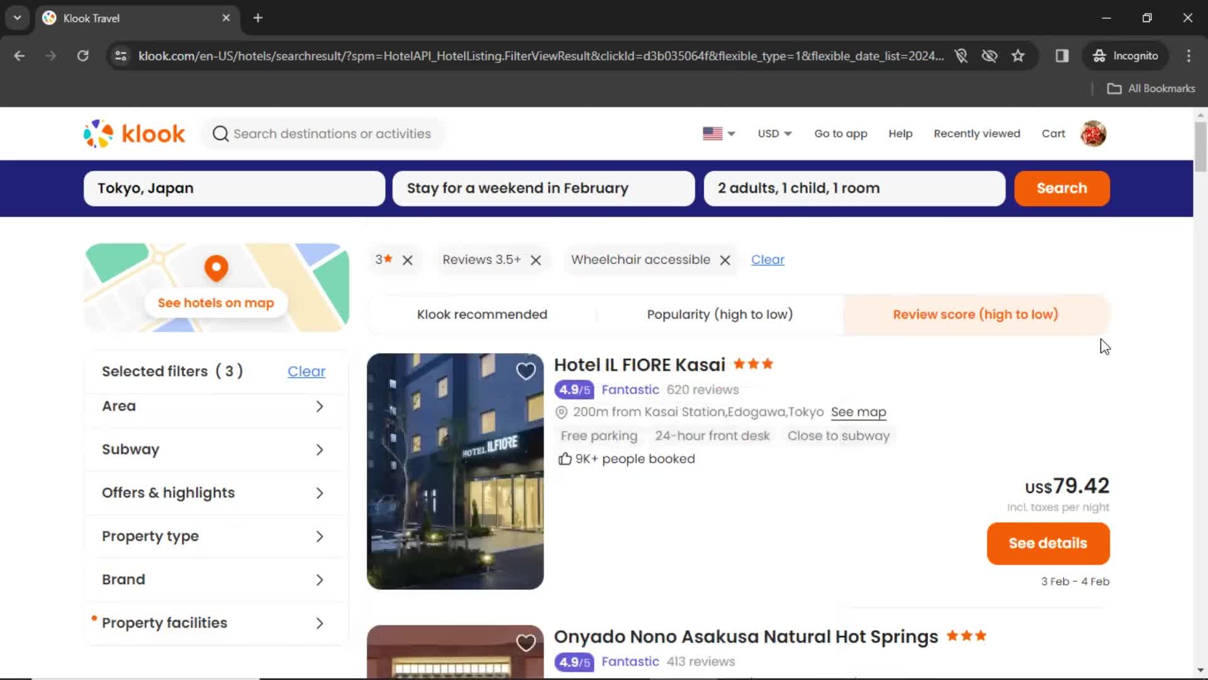Open the tab search dropdown
1208x680 pixels.
(x=17, y=18)
